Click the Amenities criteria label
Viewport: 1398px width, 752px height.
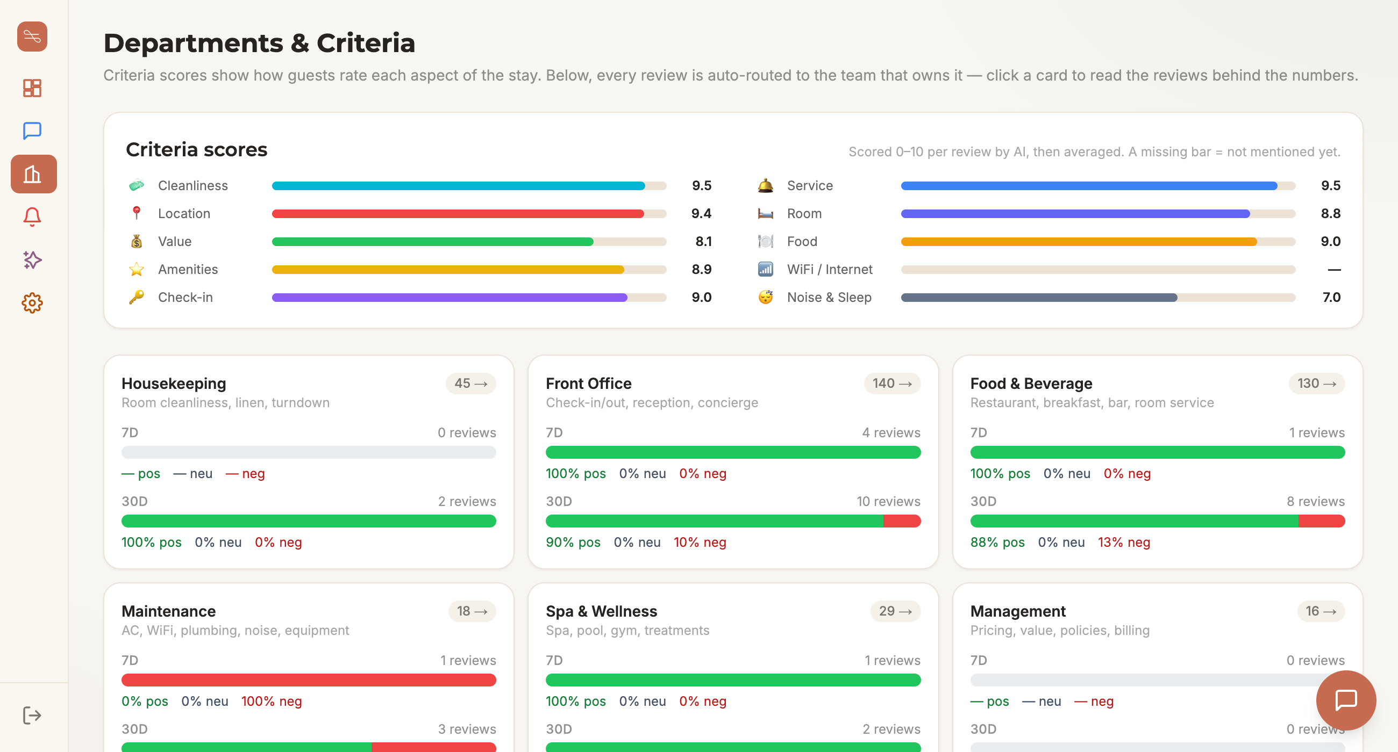tap(188, 270)
